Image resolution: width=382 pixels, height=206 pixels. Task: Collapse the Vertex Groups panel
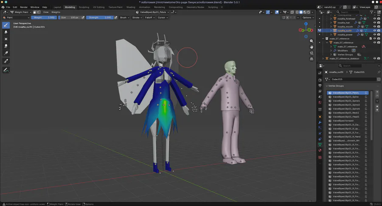pos(327,86)
